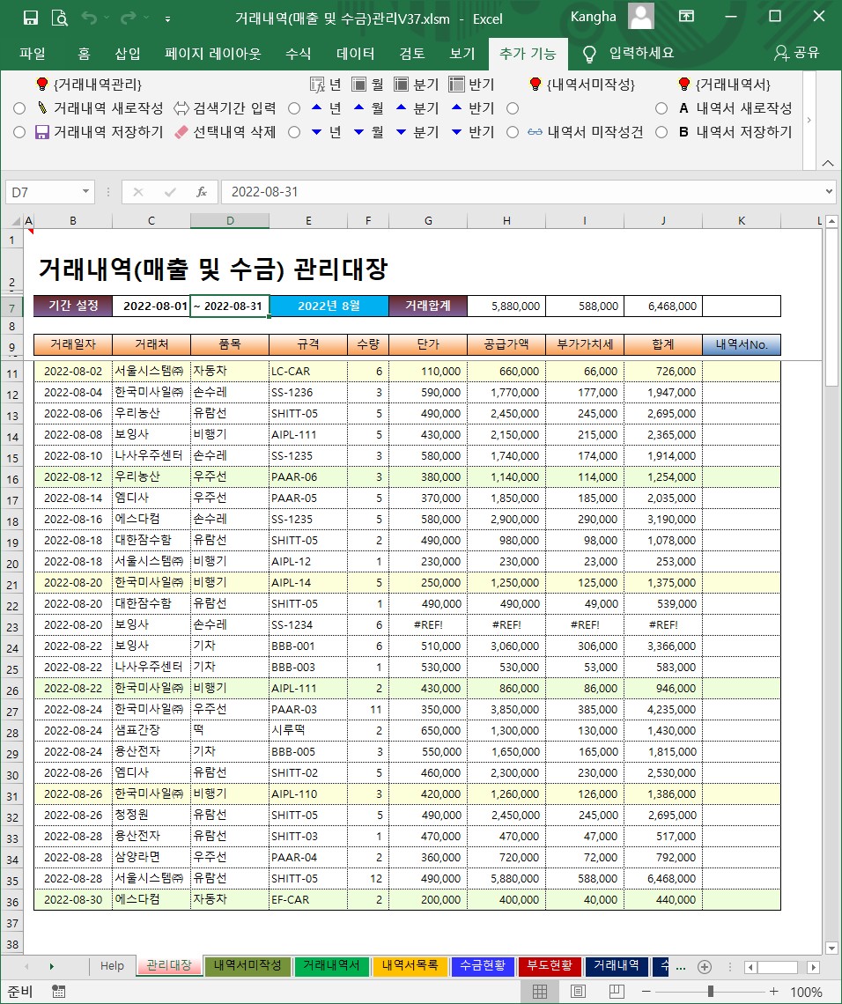The image size is (842, 1004).
Task: Click the 내역서No. column header
Action: [742, 344]
